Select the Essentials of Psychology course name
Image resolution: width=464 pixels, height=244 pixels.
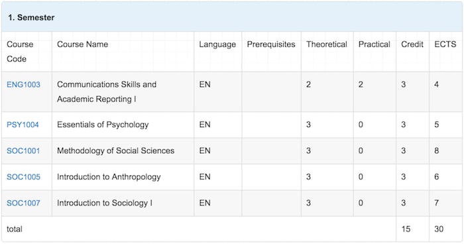[103, 125]
